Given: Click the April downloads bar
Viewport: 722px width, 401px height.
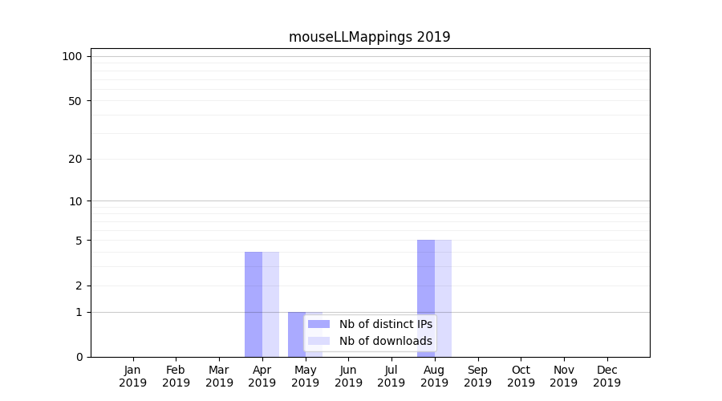Looking at the screenshot, I should tap(271, 304).
